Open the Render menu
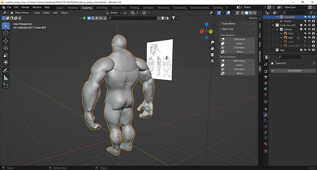Image resolution: width=317 pixels, height=170 pixels. 25,7
